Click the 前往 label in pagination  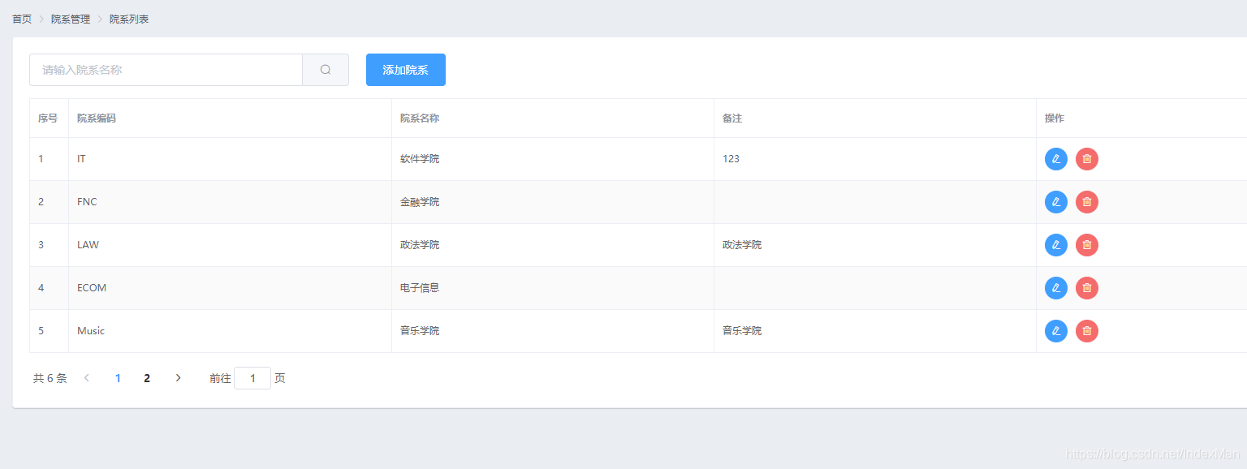pyautogui.click(x=220, y=378)
